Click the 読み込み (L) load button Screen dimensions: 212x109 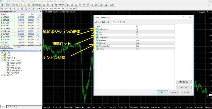182,82
